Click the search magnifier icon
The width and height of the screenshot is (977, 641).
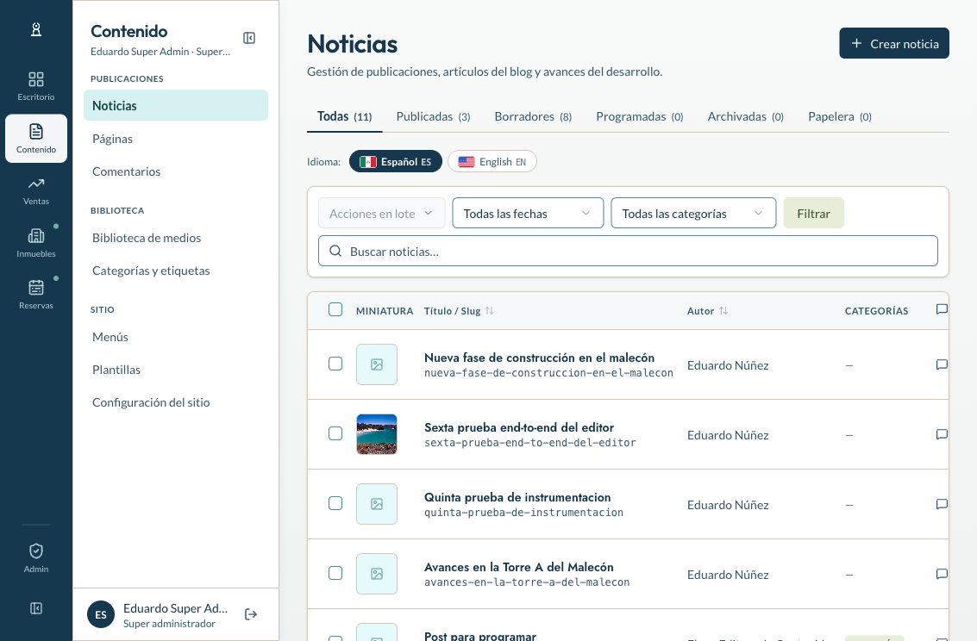coord(335,251)
